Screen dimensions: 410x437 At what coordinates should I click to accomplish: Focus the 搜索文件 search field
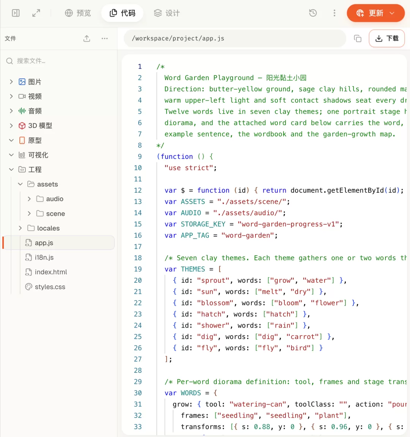[x=59, y=61]
